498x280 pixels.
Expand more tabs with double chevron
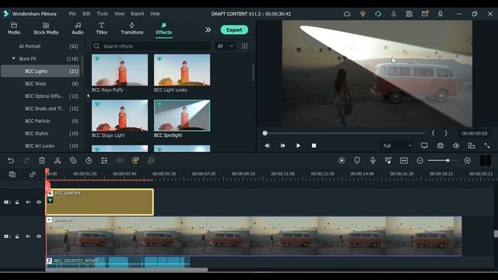tap(208, 30)
